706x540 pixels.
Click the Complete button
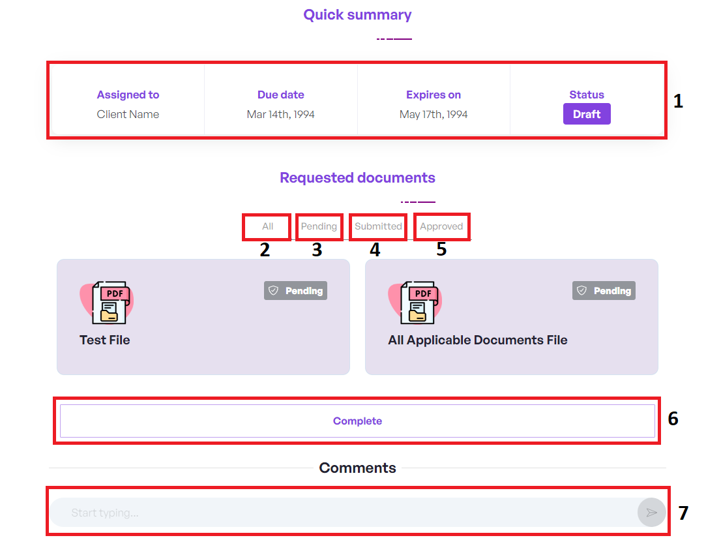coord(357,421)
